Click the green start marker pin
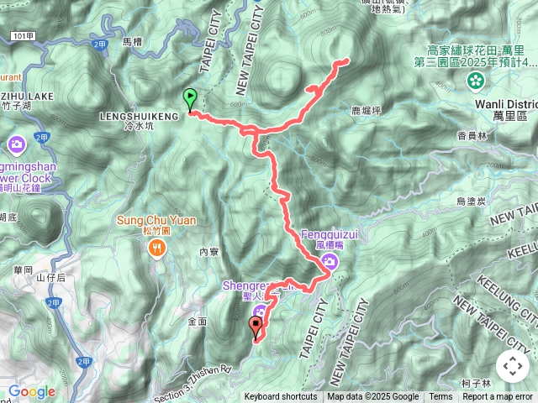 pos(190,100)
